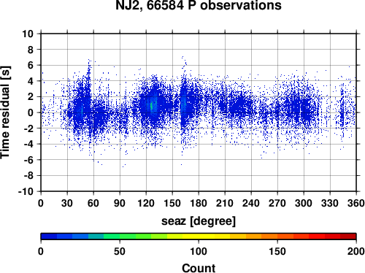
Task: Click the plot title NJ2 P observations
Action: 199,5
